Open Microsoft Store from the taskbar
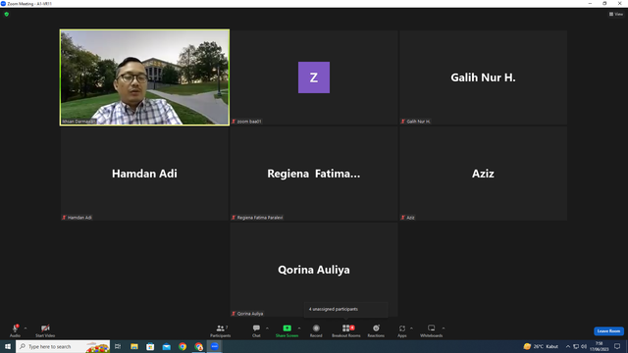This screenshot has width=628, height=353. [x=150, y=346]
